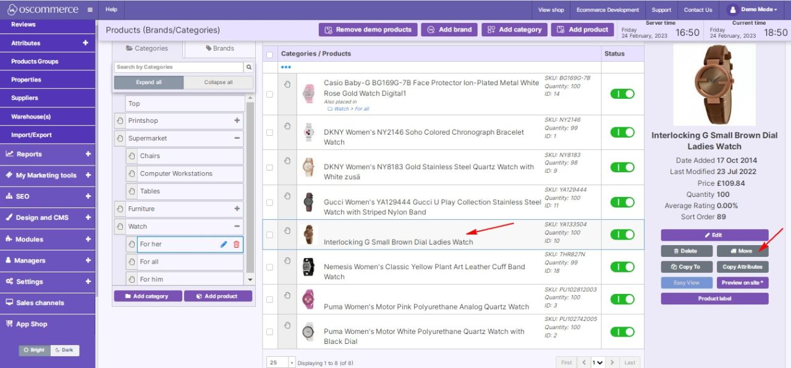This screenshot has height=368, width=791.
Task: Toggle status switch for DKNY NY2146 watch
Action: point(622,132)
